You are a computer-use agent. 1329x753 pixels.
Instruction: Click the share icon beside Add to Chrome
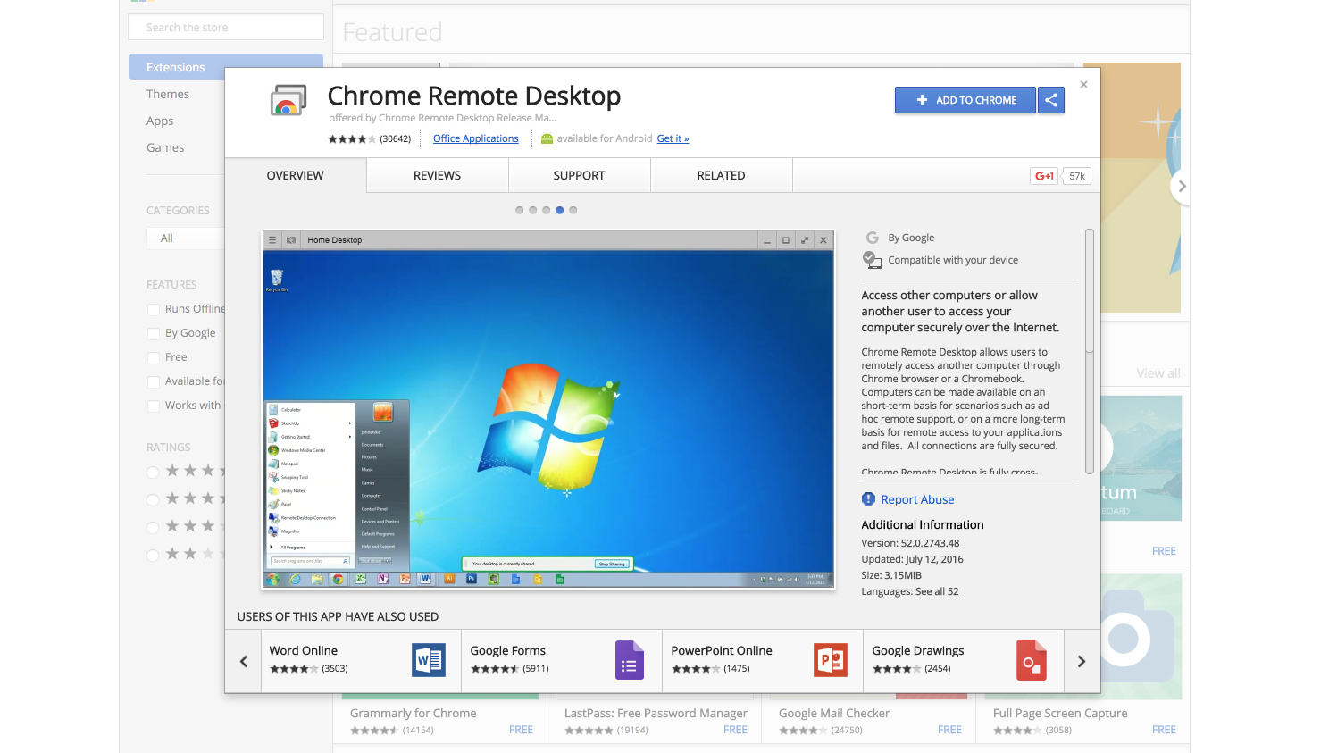1051,100
